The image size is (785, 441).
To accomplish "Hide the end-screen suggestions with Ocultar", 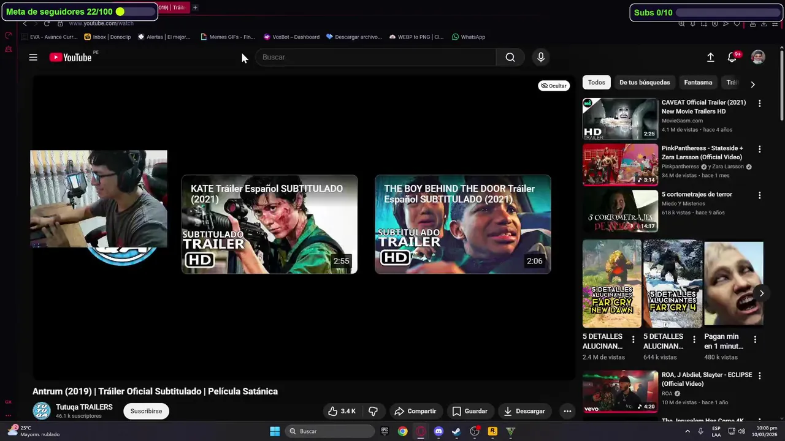I will [x=554, y=86].
